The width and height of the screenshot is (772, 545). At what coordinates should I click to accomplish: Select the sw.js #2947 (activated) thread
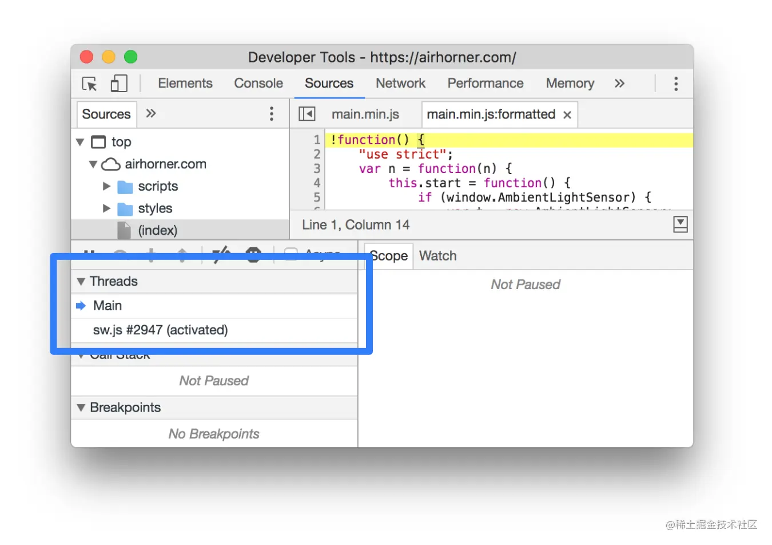(x=214, y=330)
